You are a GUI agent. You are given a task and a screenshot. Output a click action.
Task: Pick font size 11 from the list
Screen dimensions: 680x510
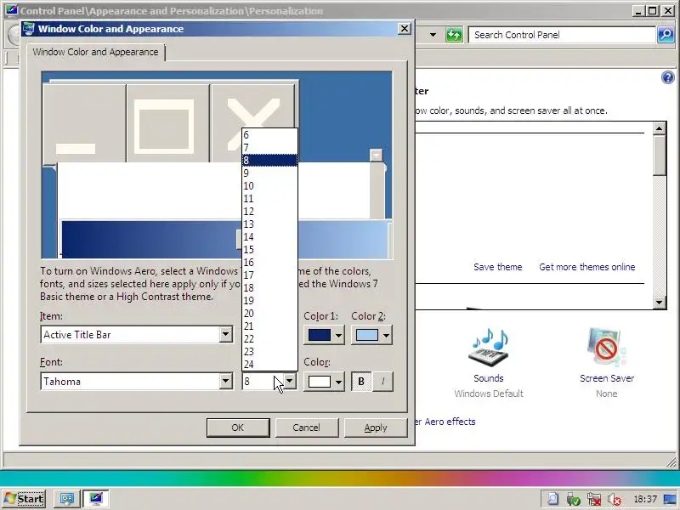pyautogui.click(x=269, y=199)
